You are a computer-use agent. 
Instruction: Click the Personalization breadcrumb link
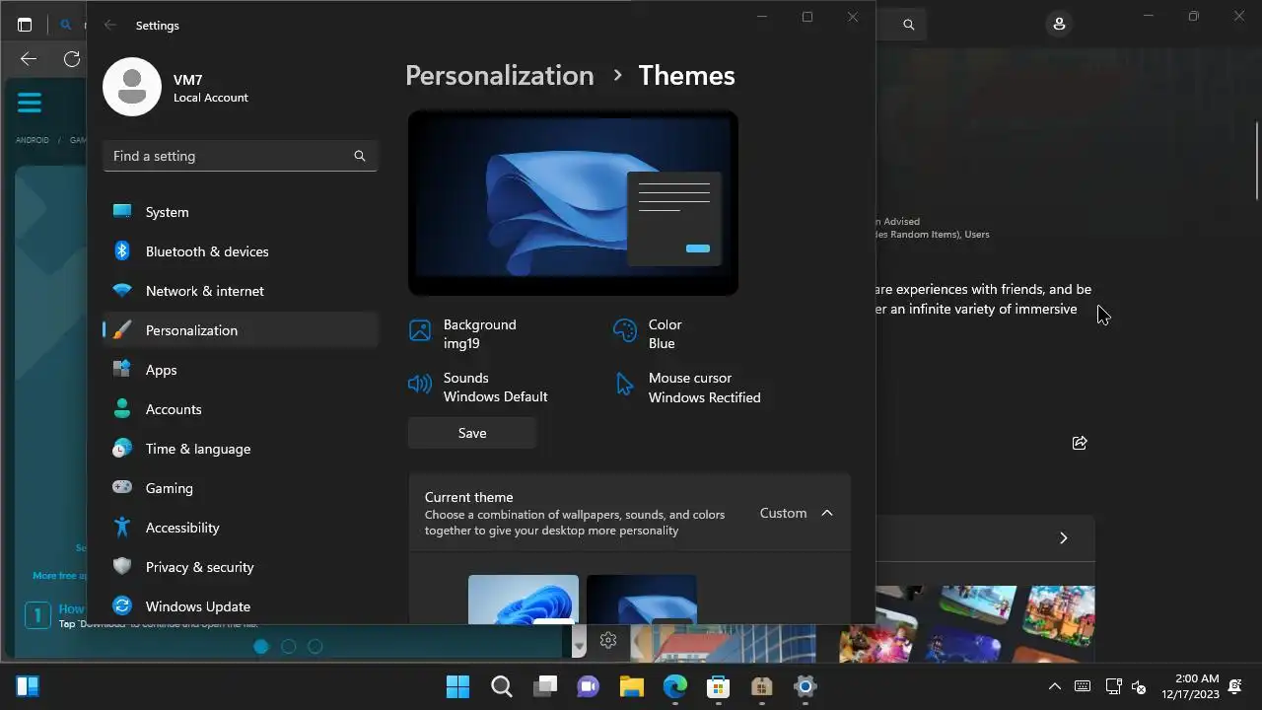click(500, 76)
